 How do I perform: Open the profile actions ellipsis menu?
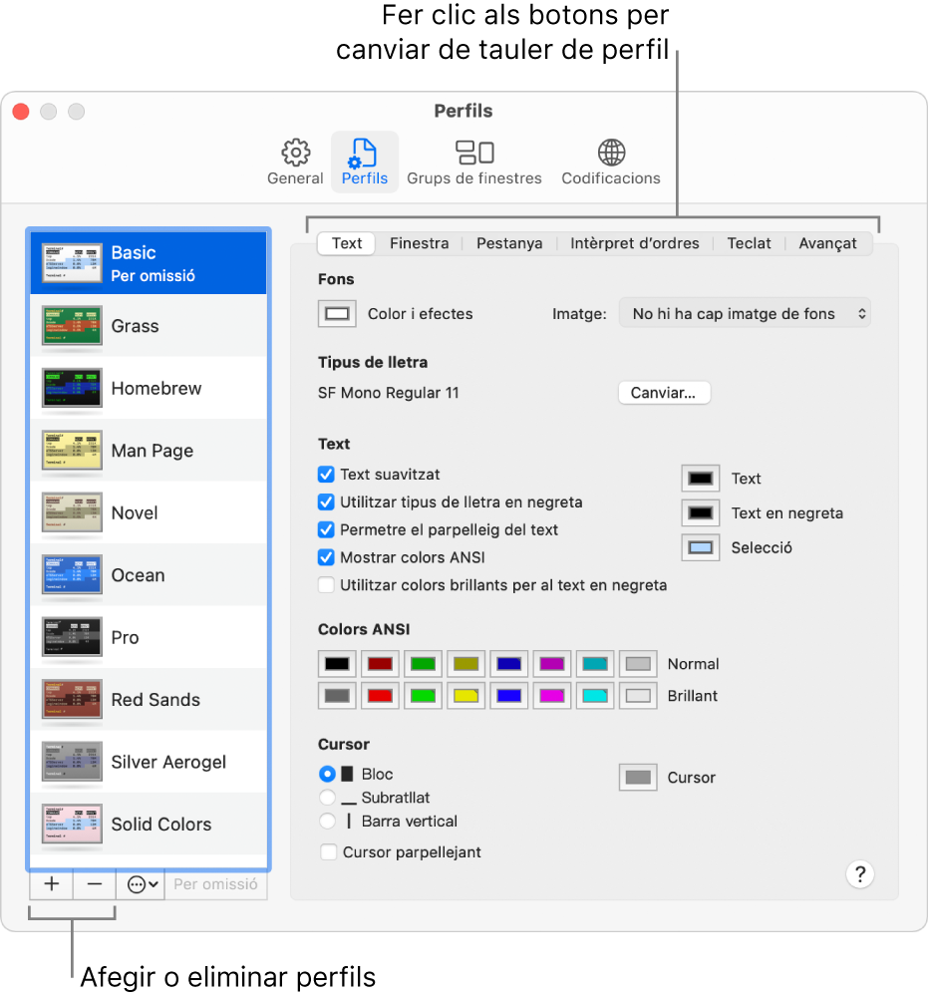tap(142, 884)
